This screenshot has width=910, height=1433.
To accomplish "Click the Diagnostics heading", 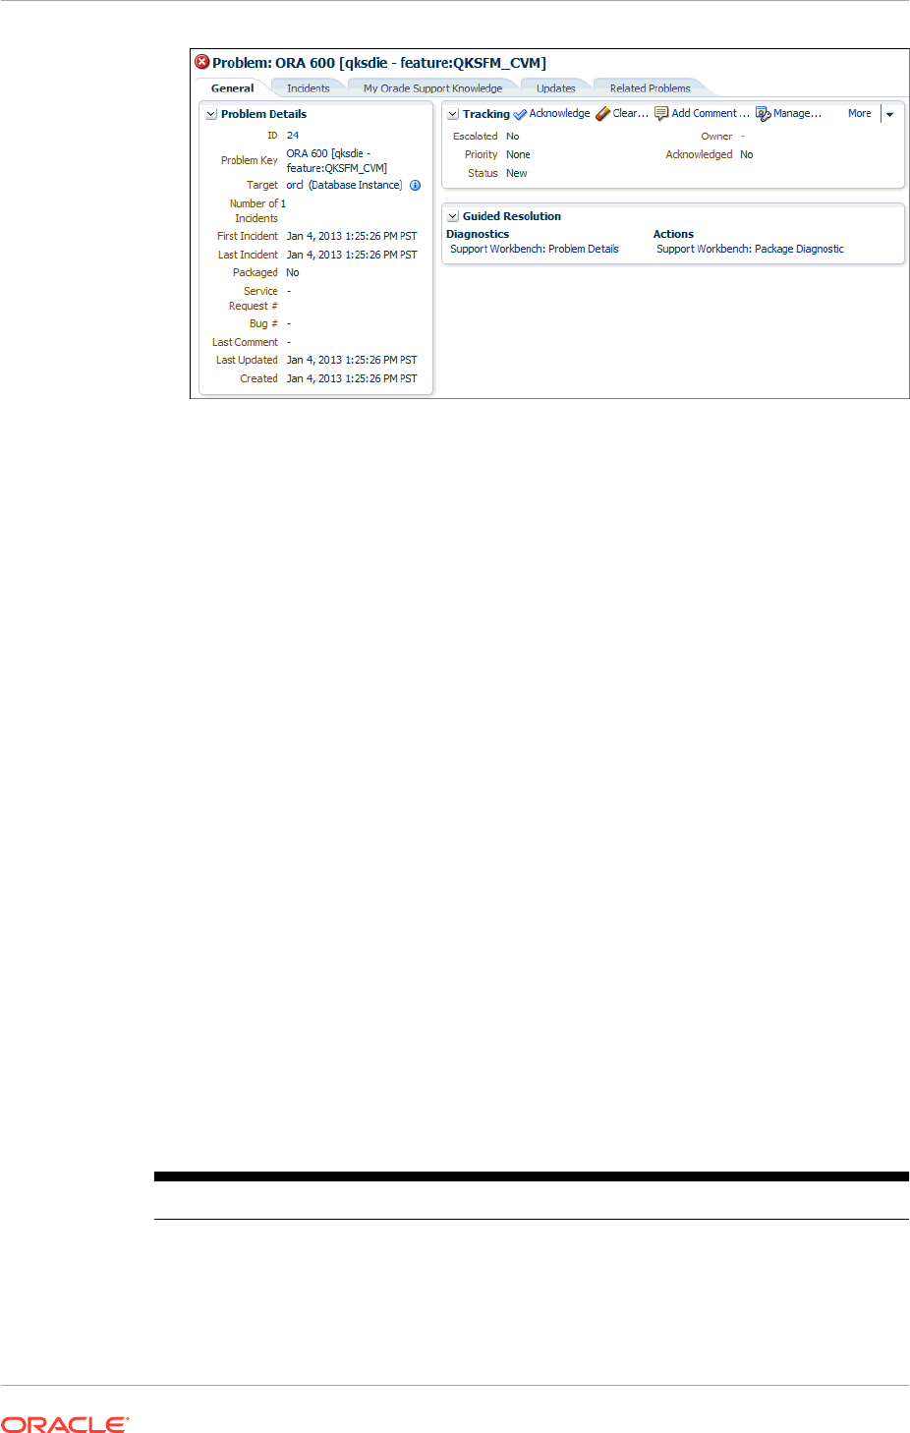I will tap(478, 234).
